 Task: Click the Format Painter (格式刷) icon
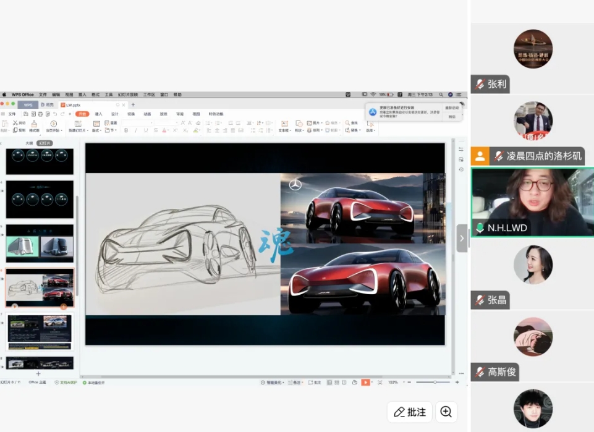coord(34,123)
